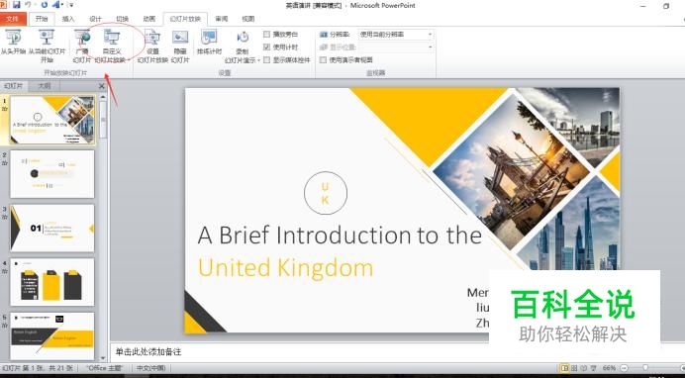Switch to the Insert (插入) ribbon tab
685x378 pixels.
point(68,19)
